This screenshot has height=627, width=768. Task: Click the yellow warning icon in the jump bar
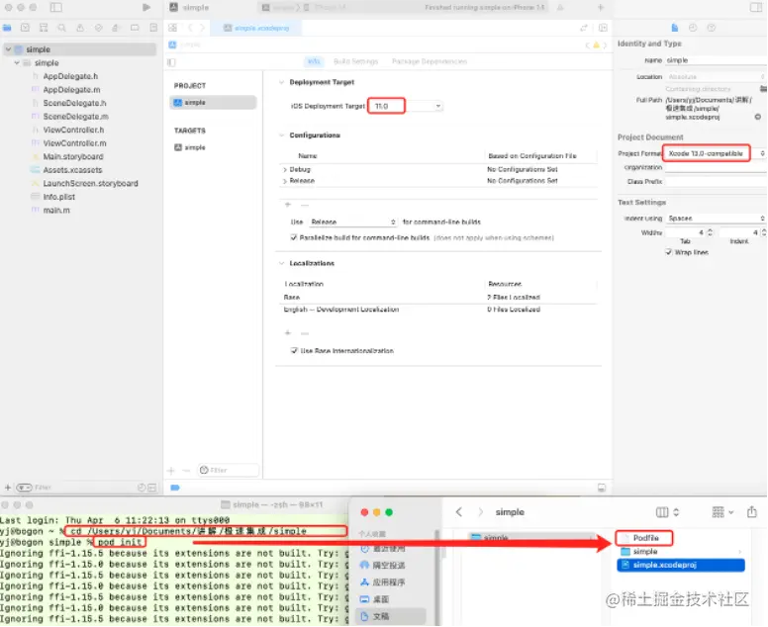(x=596, y=45)
